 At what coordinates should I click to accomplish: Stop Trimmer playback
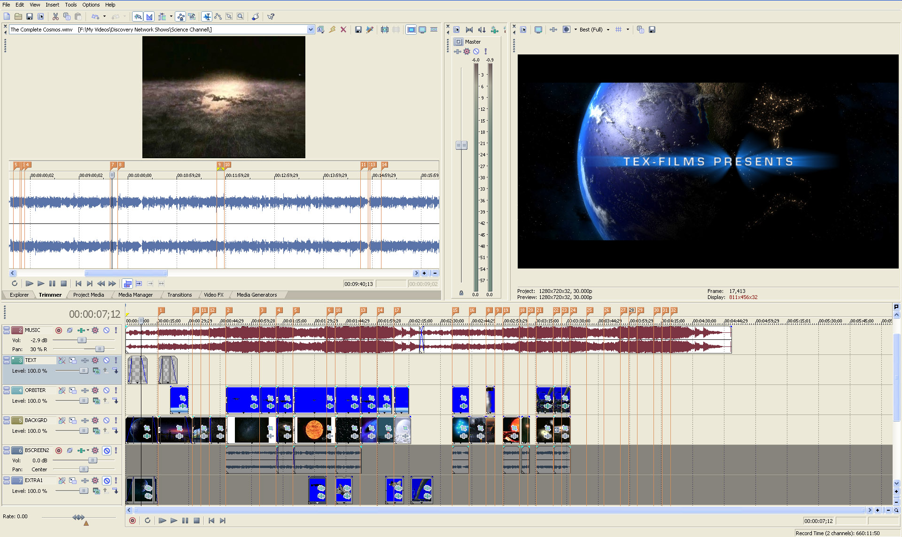coord(63,284)
